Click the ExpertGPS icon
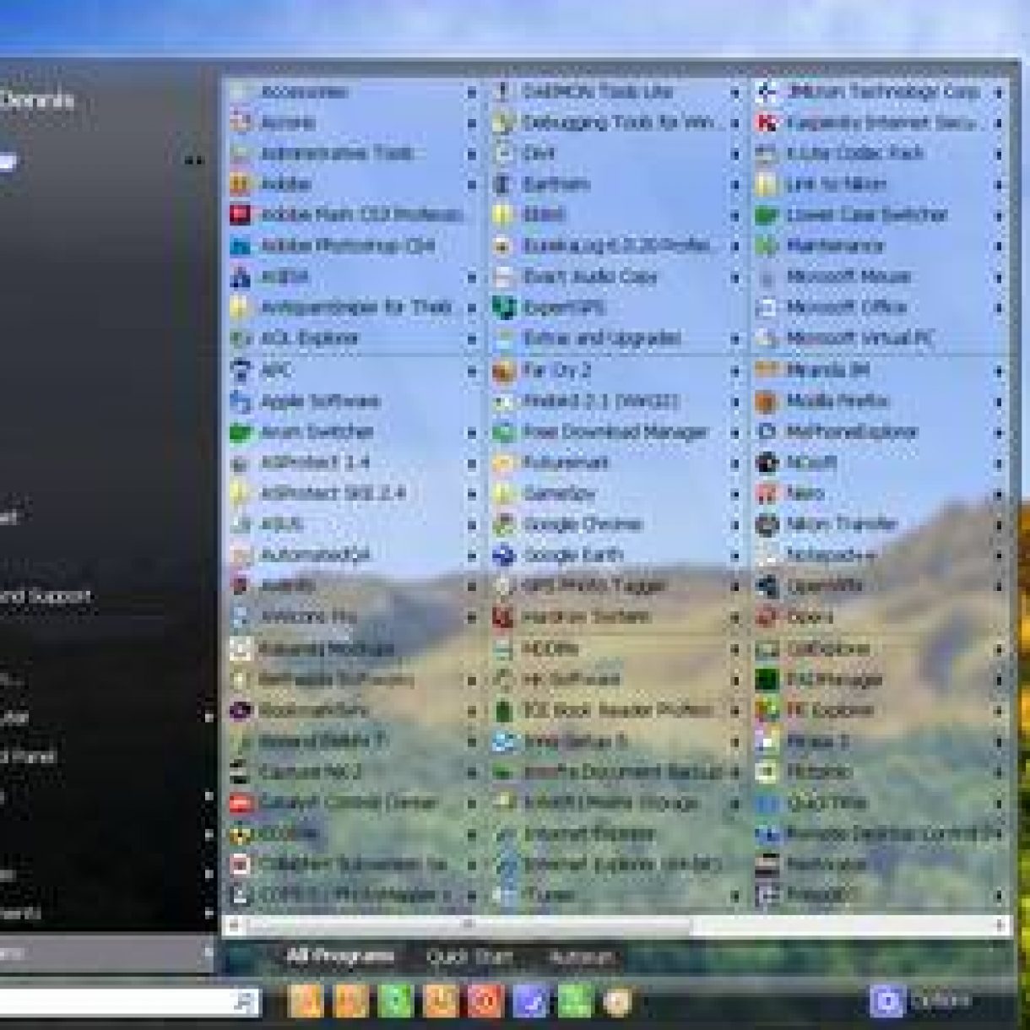This screenshot has width=1030, height=1030. (503, 308)
